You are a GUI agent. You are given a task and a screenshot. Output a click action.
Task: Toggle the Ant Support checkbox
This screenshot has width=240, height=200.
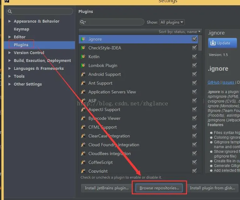pyautogui.click(x=195, y=83)
